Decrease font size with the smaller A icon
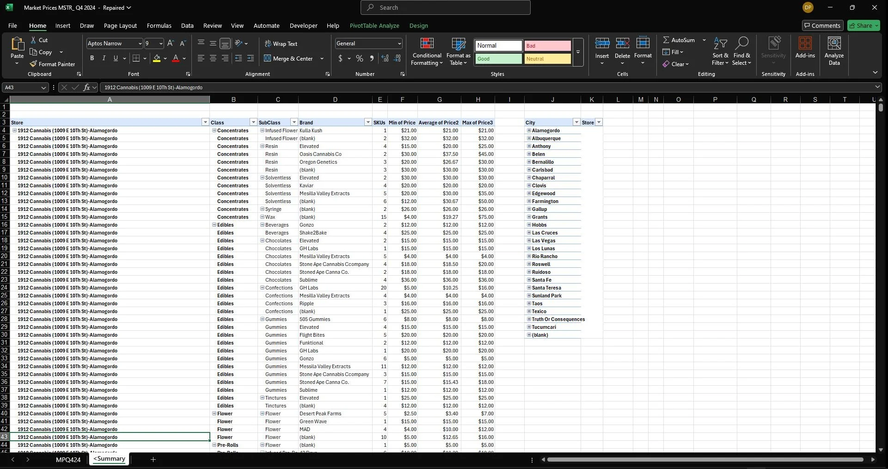The width and height of the screenshot is (888, 469). [x=183, y=43]
